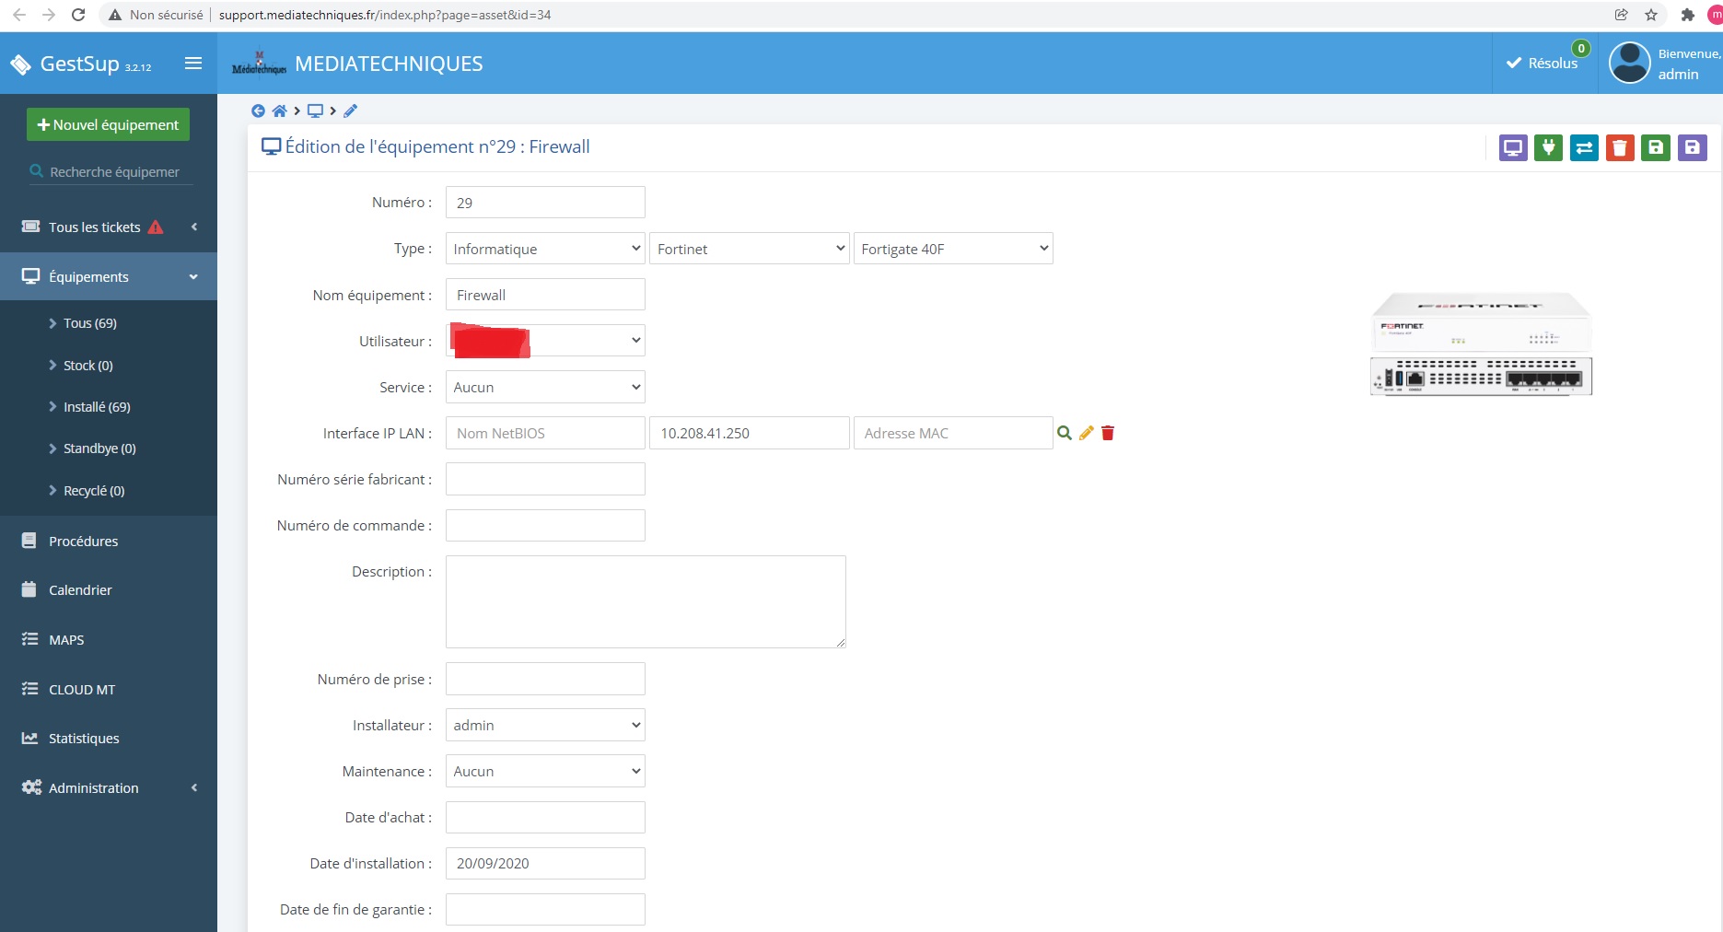Open the browser extensions puzzle icon
The width and height of the screenshot is (1723, 932).
pyautogui.click(x=1687, y=15)
